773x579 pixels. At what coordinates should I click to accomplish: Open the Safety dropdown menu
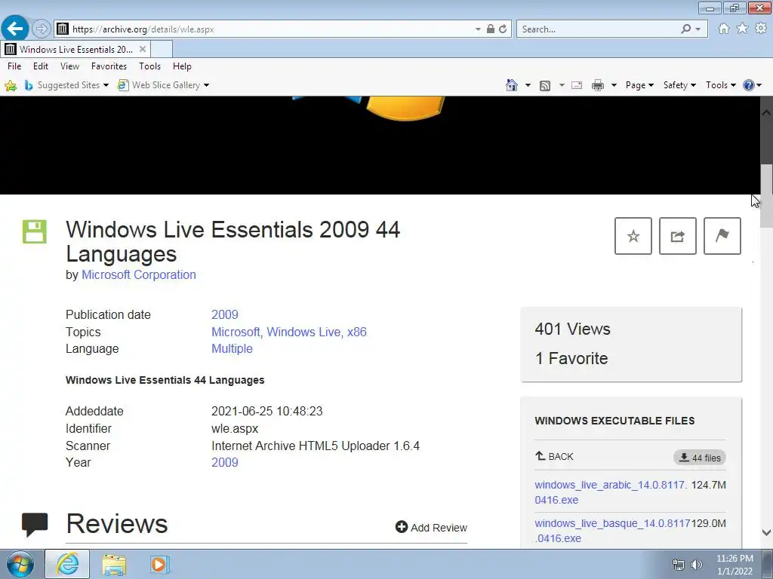pos(679,85)
